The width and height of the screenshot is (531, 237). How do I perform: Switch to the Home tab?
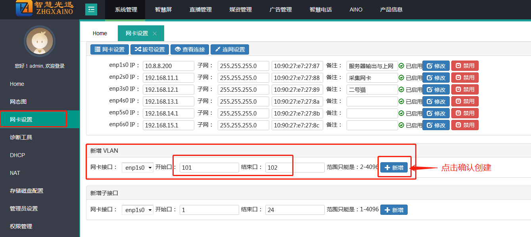(x=100, y=34)
